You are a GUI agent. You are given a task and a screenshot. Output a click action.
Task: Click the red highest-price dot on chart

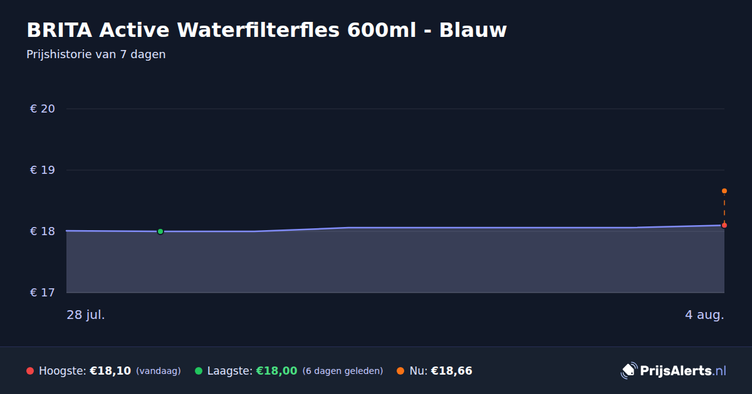724,225
